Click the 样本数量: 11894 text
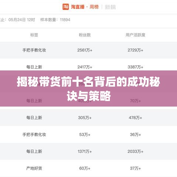Viewport: 177px width, 177px height. coord(55,20)
